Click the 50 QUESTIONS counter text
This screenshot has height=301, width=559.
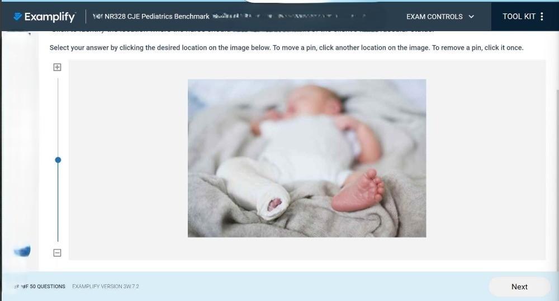click(48, 287)
